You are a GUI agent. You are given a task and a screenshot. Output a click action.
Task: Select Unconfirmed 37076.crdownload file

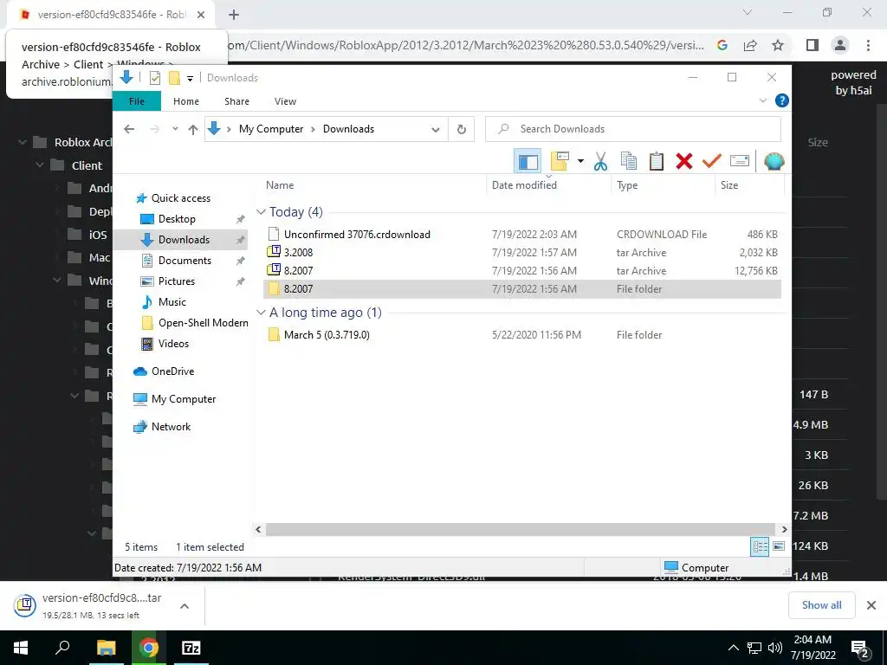pyautogui.click(x=522, y=234)
